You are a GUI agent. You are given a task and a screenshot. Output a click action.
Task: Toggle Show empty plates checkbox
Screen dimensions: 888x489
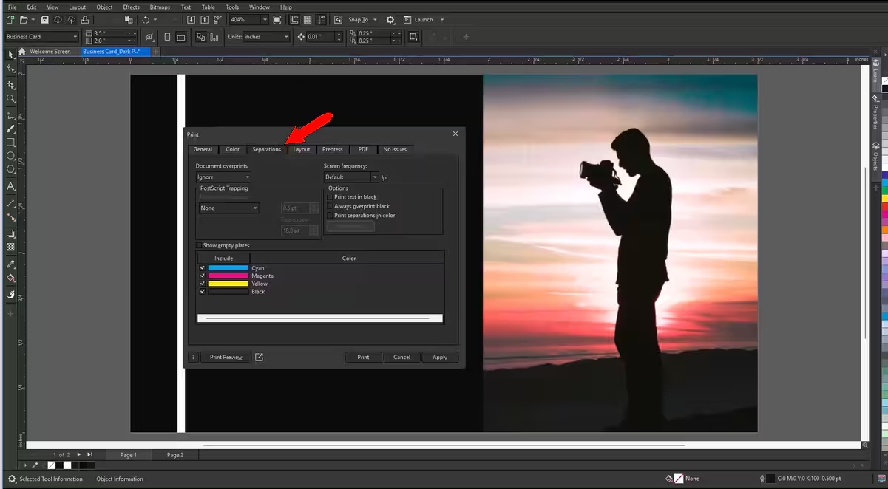click(199, 245)
